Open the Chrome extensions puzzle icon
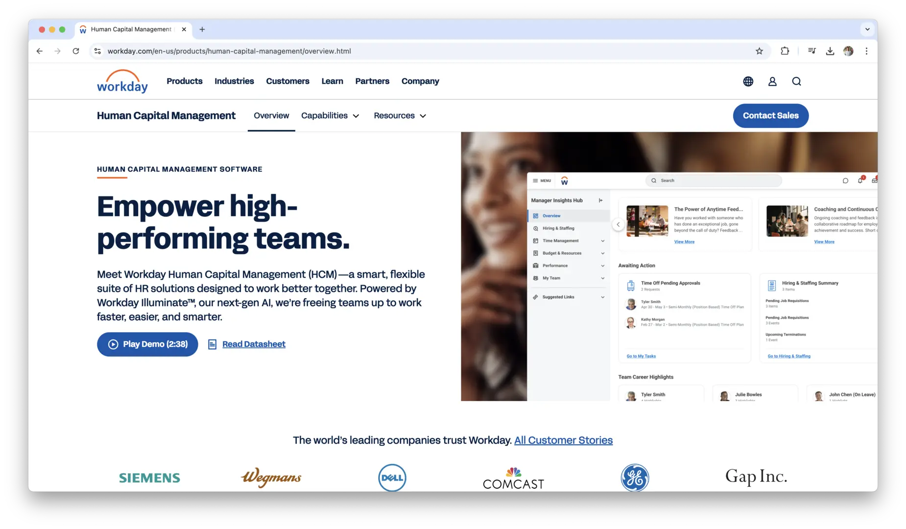 coord(785,51)
